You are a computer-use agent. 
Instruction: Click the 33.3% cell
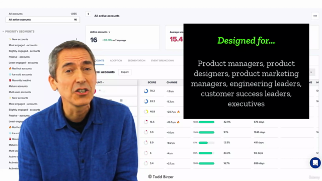(227, 153)
